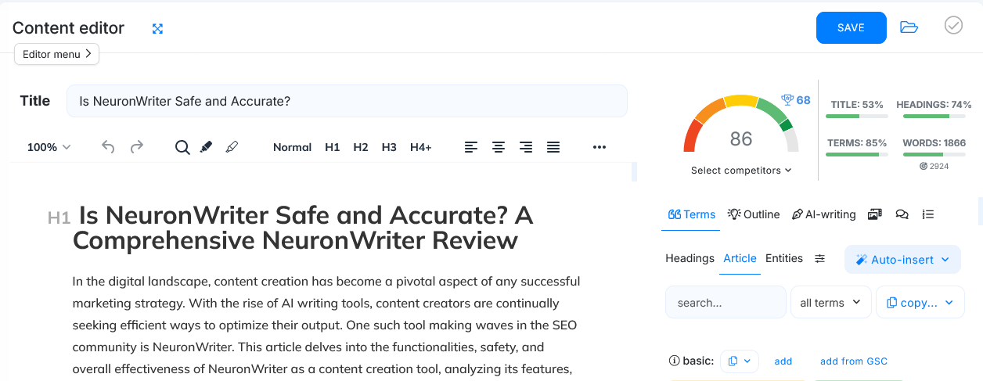
Task: Toggle center text alignment
Action: [498, 147]
